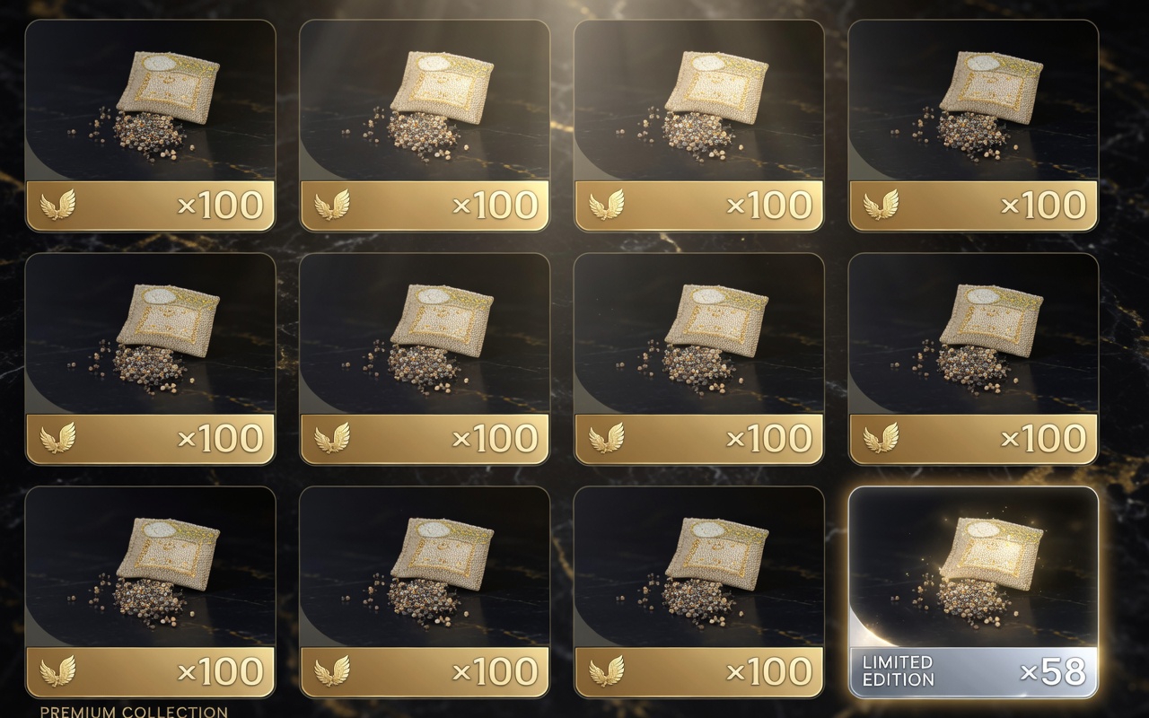Click the ×100 quantity on the fourth middle-row card
Image resolution: width=1149 pixels, height=718 pixels.
[1044, 439]
